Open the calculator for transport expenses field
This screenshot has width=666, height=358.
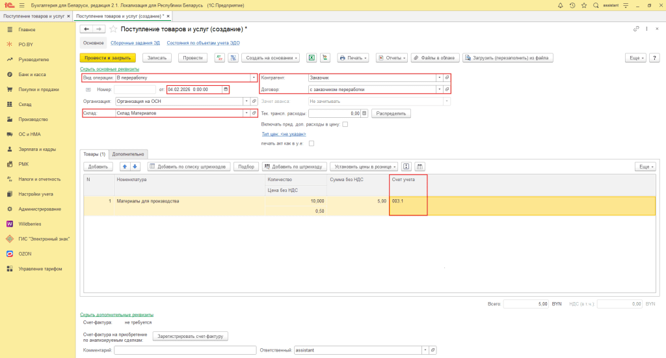364,113
